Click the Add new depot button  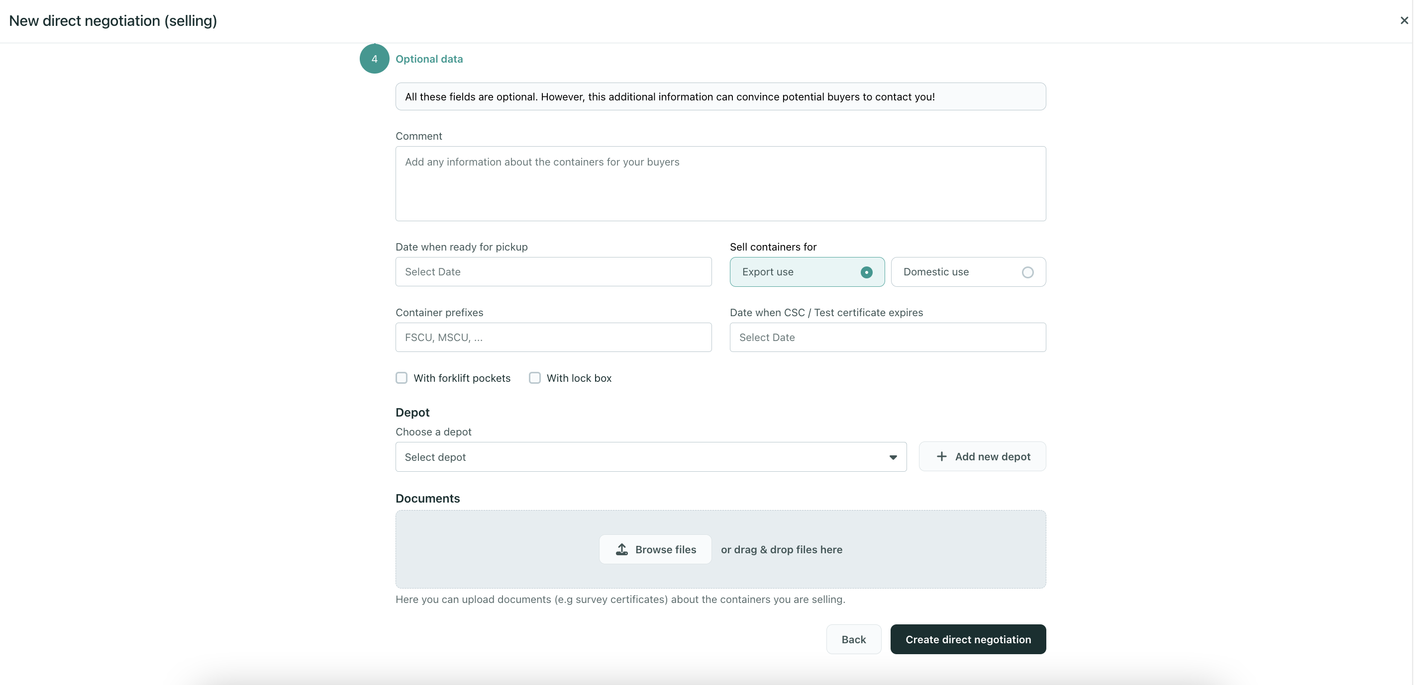(x=982, y=456)
